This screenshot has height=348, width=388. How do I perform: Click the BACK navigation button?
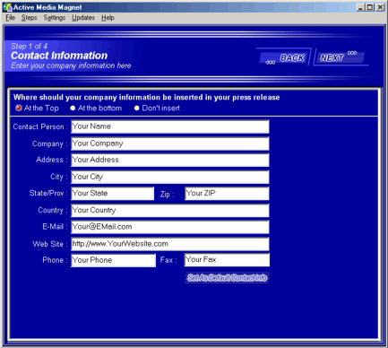[x=284, y=57]
